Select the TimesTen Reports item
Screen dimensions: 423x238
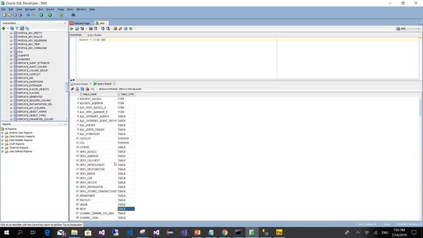click(19, 148)
